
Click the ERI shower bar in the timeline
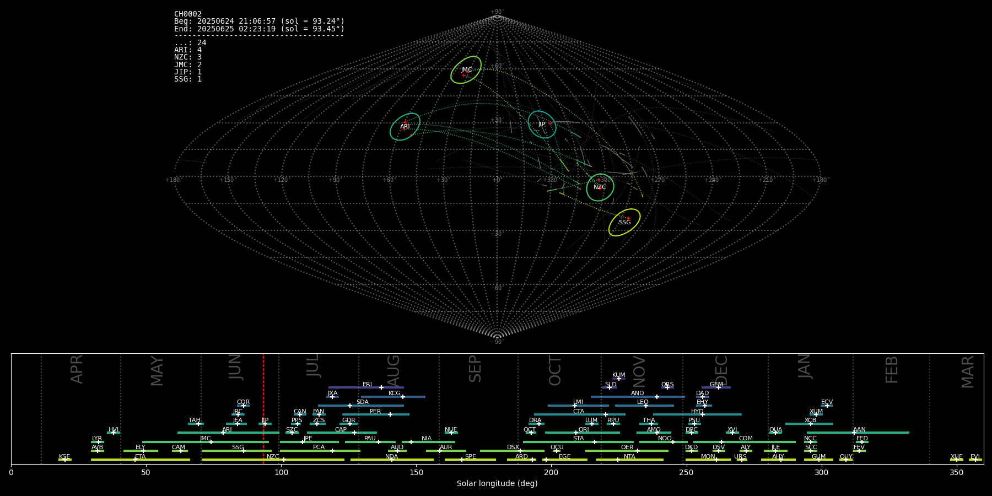[x=366, y=387]
